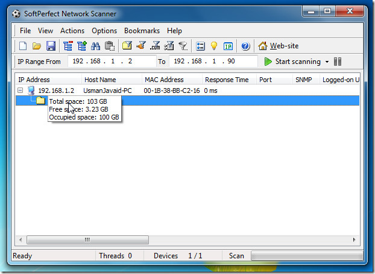Click the New document toolbar icon
The width and height of the screenshot is (375, 274).
coord(23,46)
